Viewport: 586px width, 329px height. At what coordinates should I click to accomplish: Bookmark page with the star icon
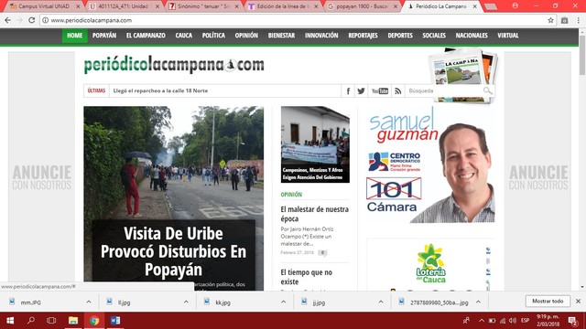pyautogui.click(x=550, y=20)
